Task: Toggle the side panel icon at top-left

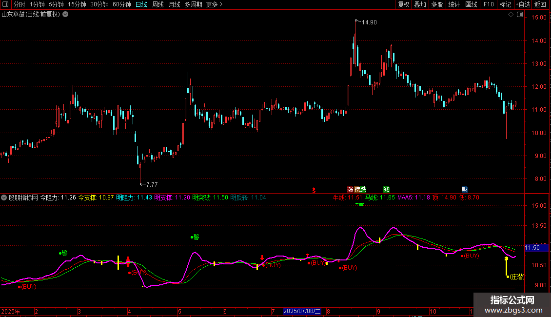Action: pyautogui.click(x=5, y=4)
